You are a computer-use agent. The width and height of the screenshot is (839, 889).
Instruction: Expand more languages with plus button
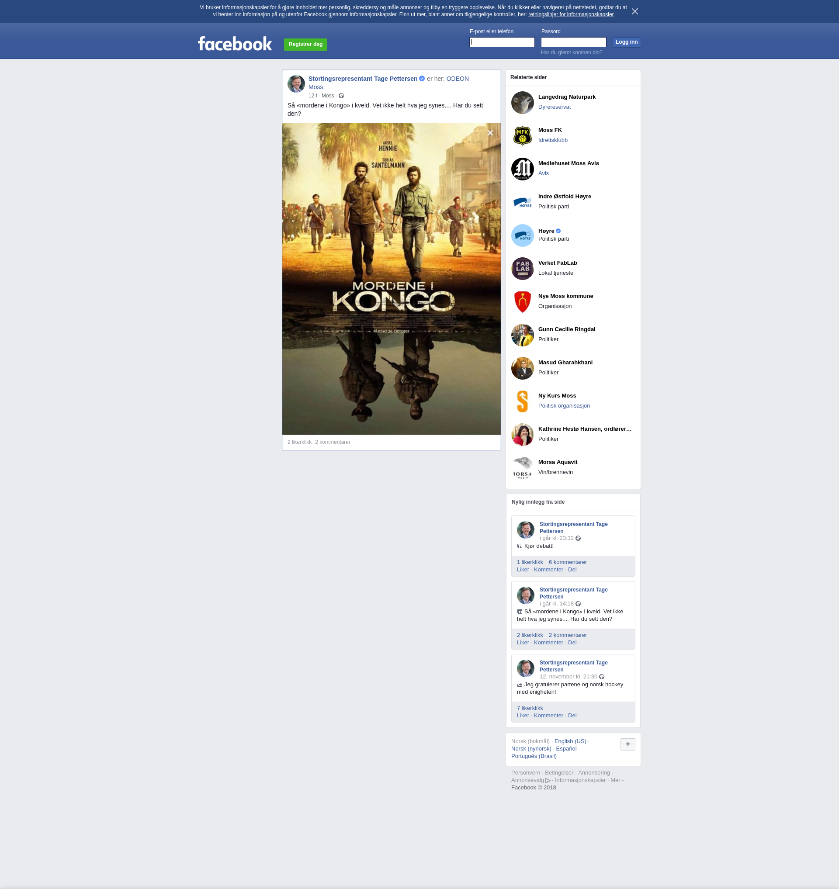628,744
